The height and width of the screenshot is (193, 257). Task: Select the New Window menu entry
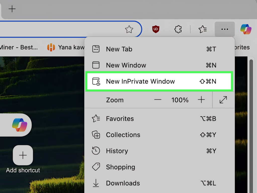[126, 65]
